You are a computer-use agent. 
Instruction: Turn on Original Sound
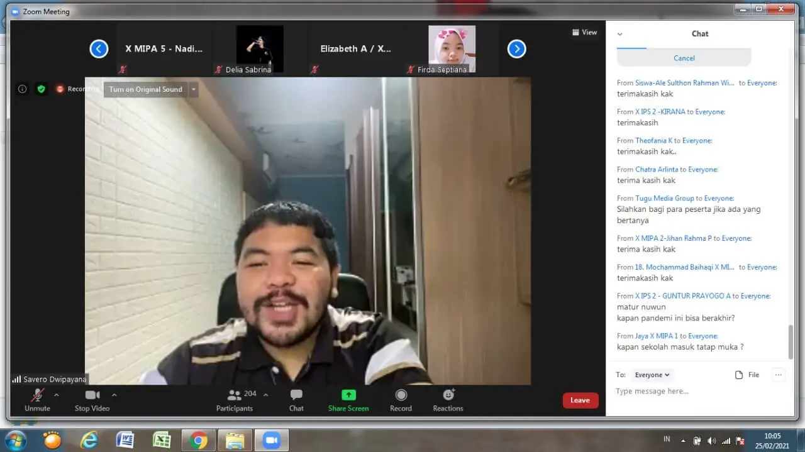click(x=145, y=89)
